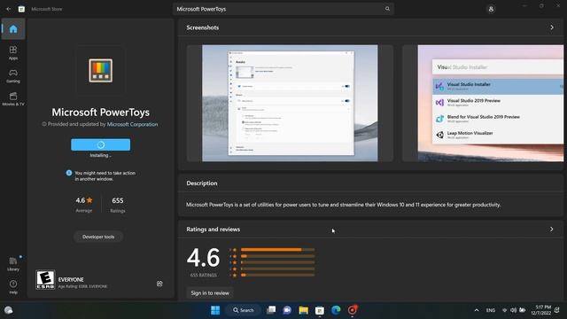Open the volume control in the tray
Image resolution: width=567 pixels, height=319 pixels.
point(514,310)
